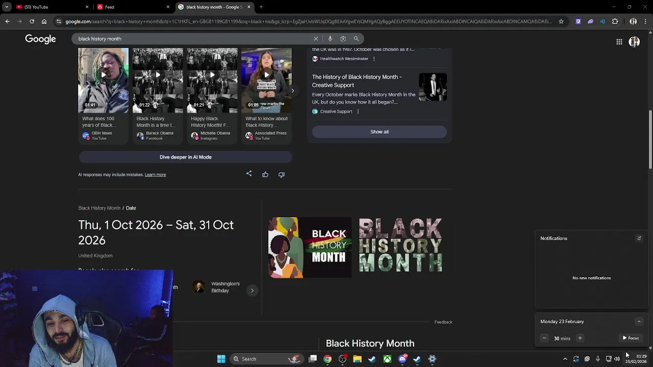This screenshot has height=367, width=653.
Task: Go to the Google logo homepage
Action: point(40,39)
